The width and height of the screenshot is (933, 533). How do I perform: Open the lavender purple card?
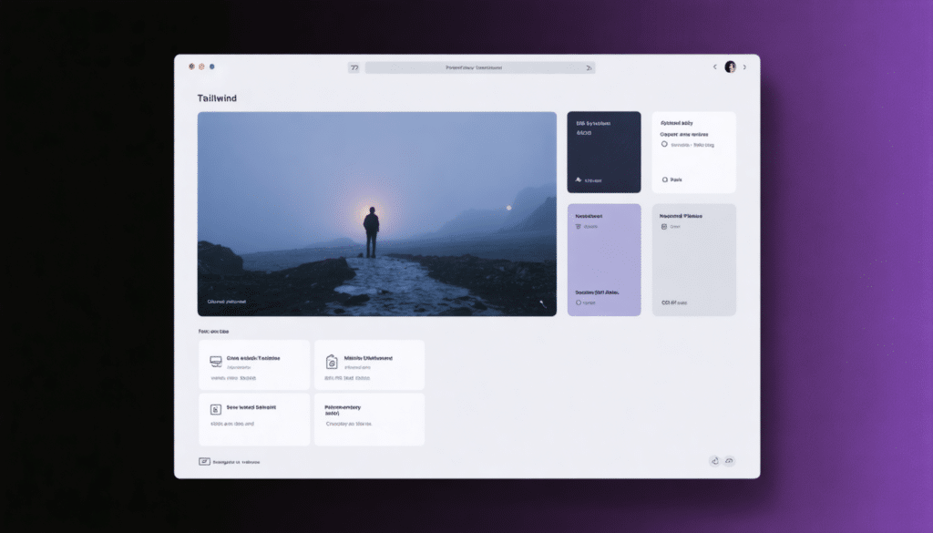tap(604, 260)
